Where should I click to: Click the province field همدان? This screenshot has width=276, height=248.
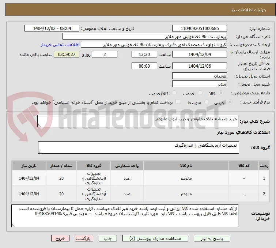(200, 76)
